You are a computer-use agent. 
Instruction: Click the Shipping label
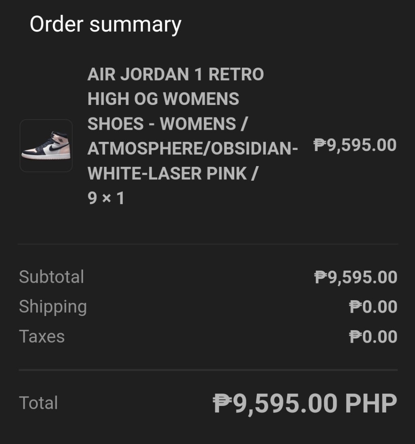click(x=53, y=307)
